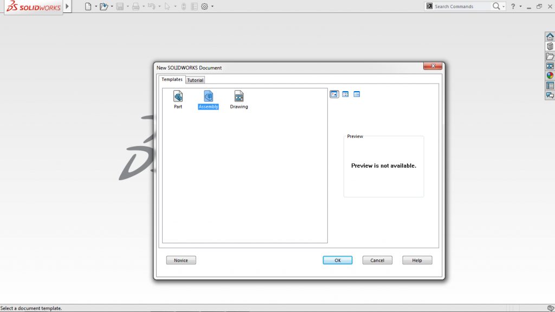This screenshot has height=312, width=555.
Task: Click the status bar icon at bottom right
Action: (x=551, y=308)
